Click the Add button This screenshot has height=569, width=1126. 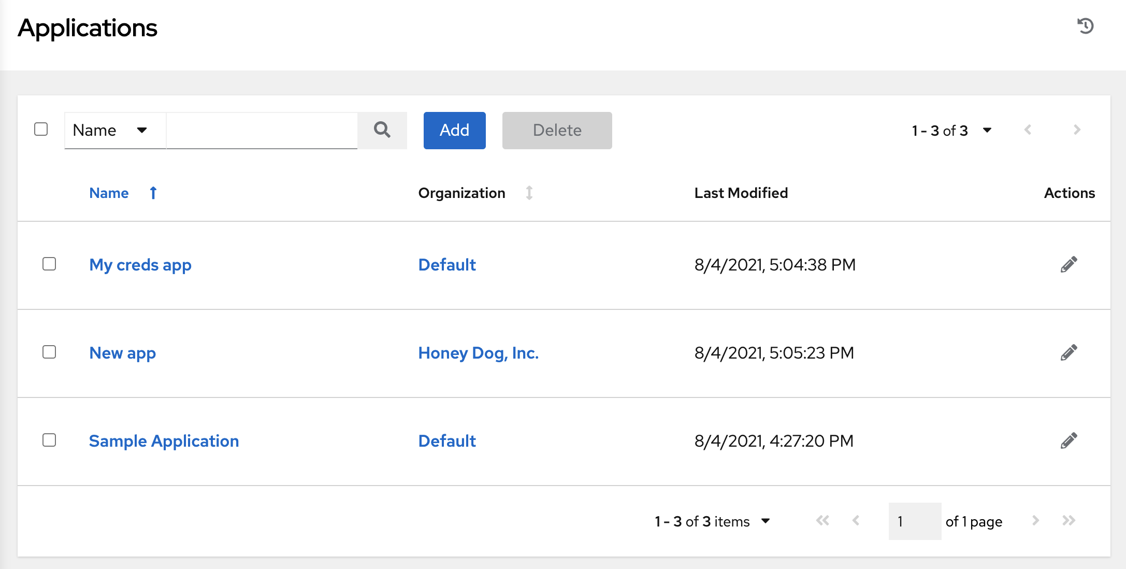pos(454,130)
